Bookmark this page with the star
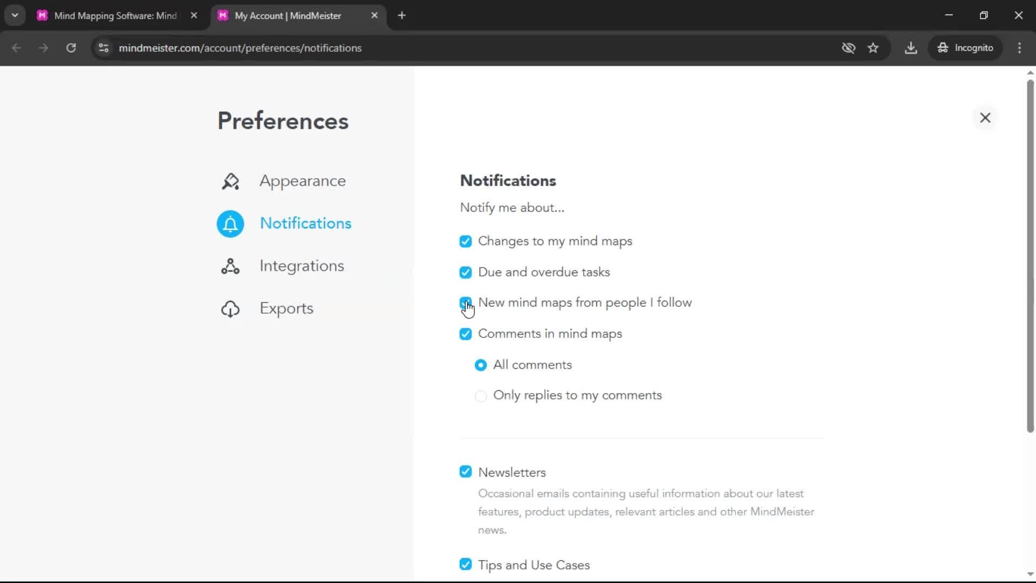The height and width of the screenshot is (583, 1036). (x=873, y=48)
